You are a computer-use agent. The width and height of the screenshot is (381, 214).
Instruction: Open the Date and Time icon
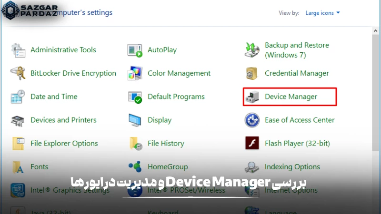point(18,97)
